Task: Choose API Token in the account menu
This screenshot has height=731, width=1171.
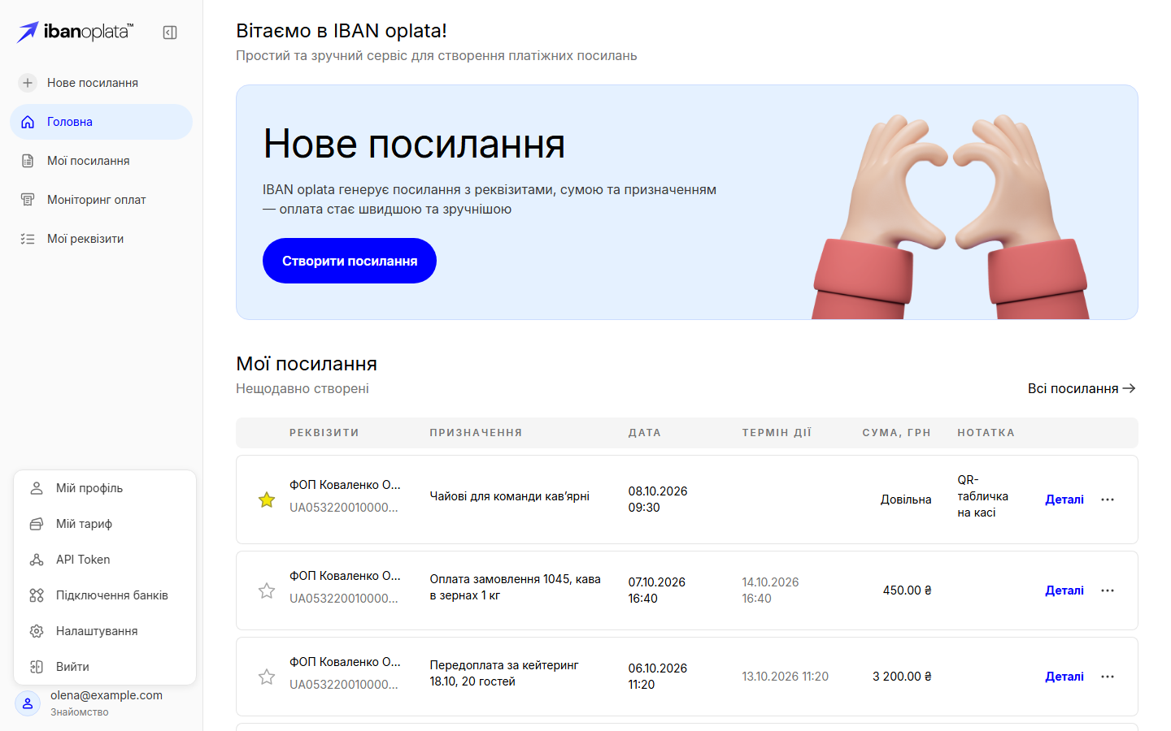Action: tap(105, 560)
